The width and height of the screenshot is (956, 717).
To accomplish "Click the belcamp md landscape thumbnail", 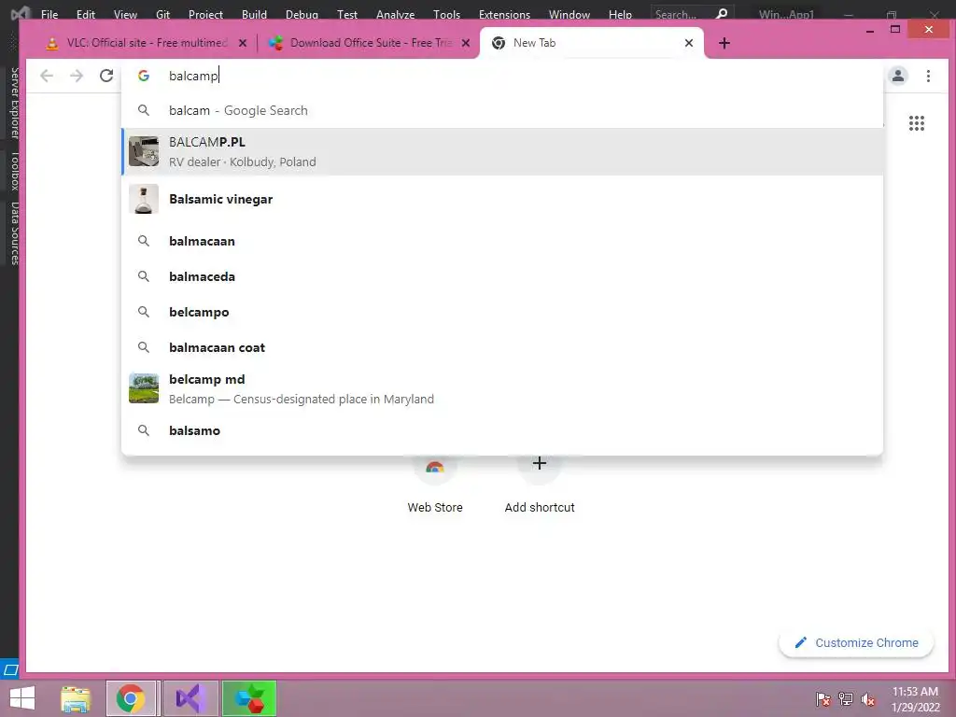I will (144, 388).
